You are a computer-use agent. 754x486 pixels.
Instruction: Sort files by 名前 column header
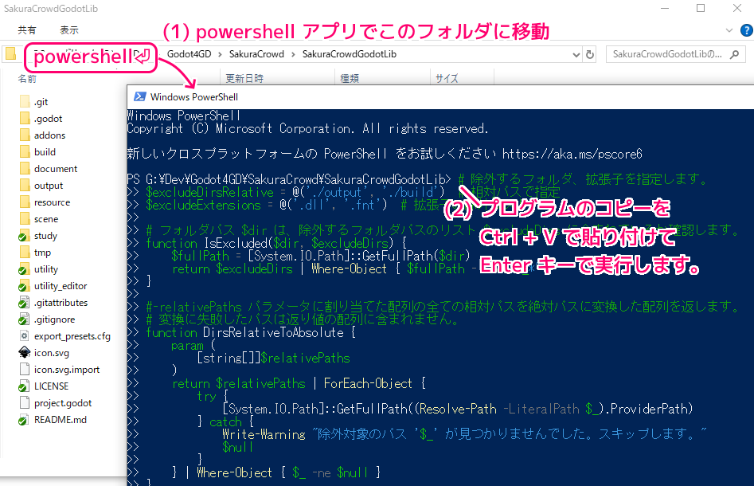coord(28,79)
